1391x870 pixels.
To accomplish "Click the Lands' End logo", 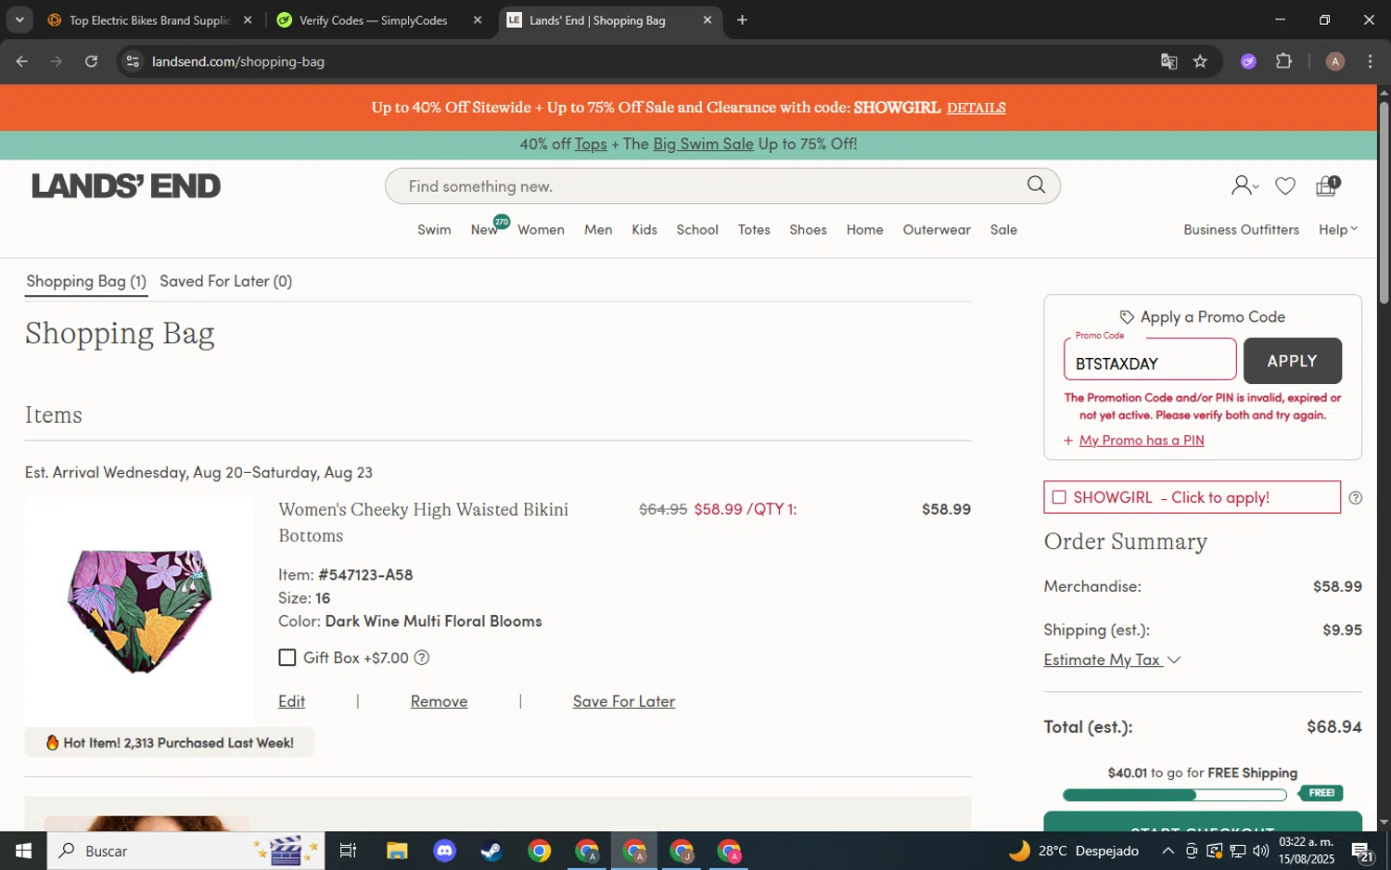I will [x=126, y=186].
